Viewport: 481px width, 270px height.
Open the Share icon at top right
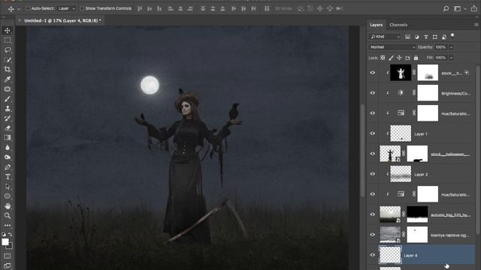pos(474,9)
